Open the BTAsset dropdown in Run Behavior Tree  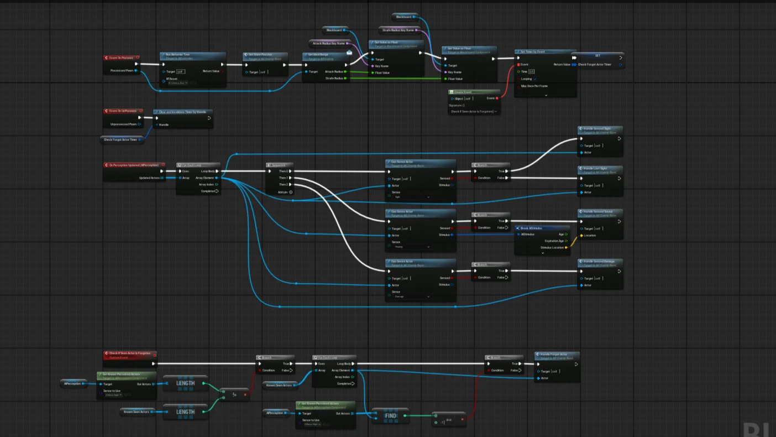(177, 83)
